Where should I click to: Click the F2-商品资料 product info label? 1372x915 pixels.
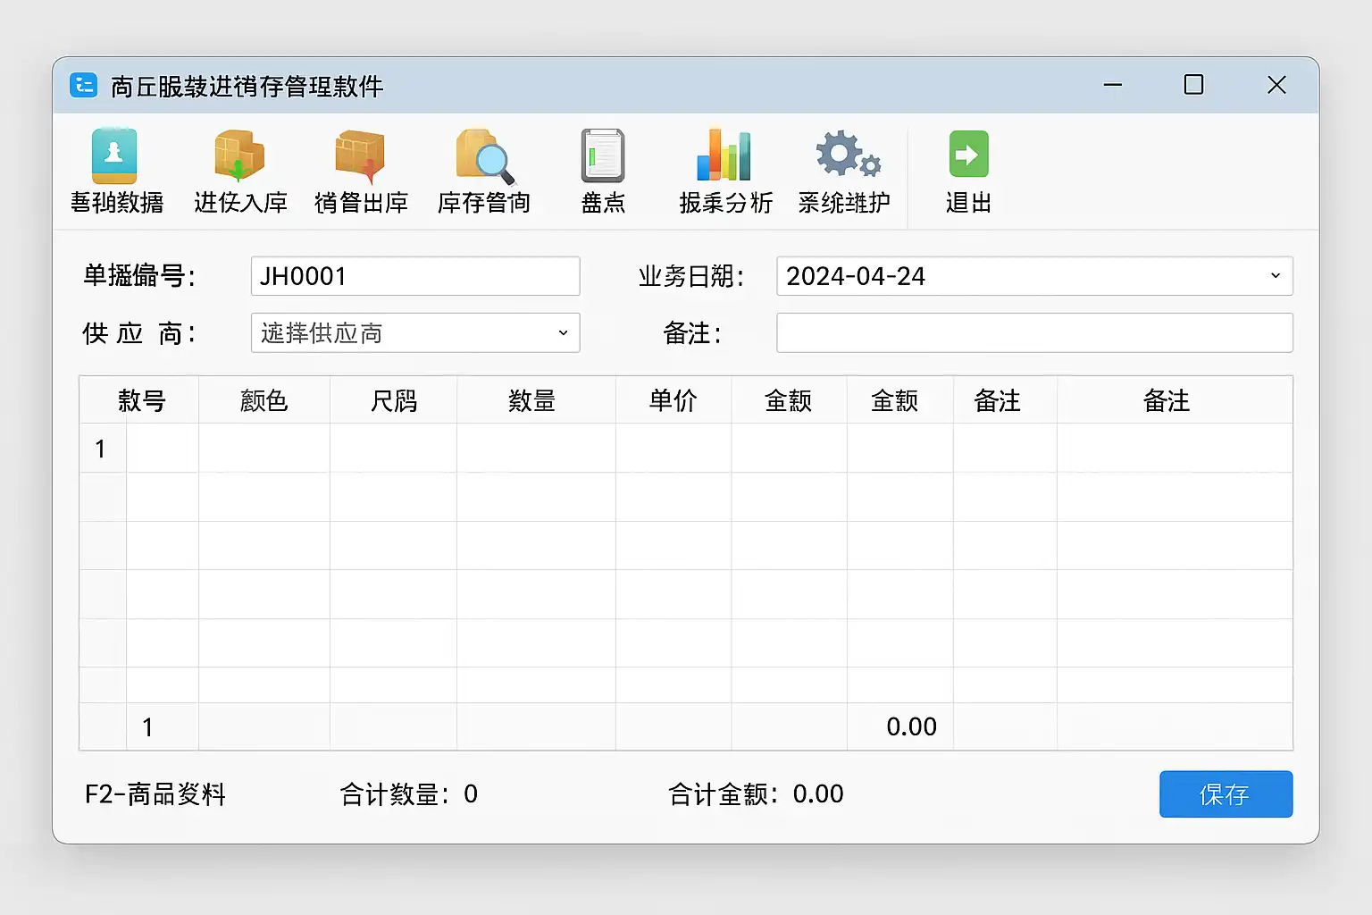(155, 794)
